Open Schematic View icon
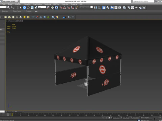This screenshot has height=121, width=162. [x=120, y=7]
